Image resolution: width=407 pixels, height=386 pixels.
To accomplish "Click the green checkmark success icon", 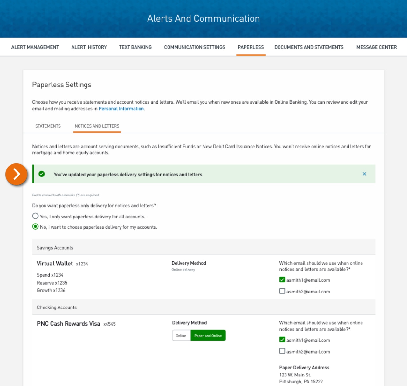I will click(x=42, y=174).
